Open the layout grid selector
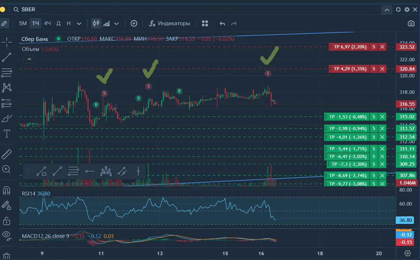 pos(205,24)
